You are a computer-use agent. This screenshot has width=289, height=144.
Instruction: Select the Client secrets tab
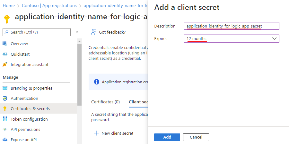(138, 102)
